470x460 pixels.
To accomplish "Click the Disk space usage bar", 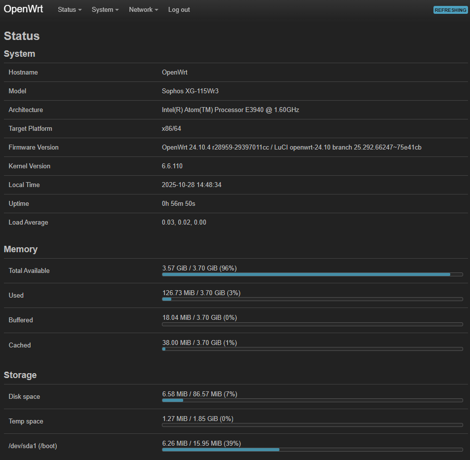I will pyautogui.click(x=312, y=400).
